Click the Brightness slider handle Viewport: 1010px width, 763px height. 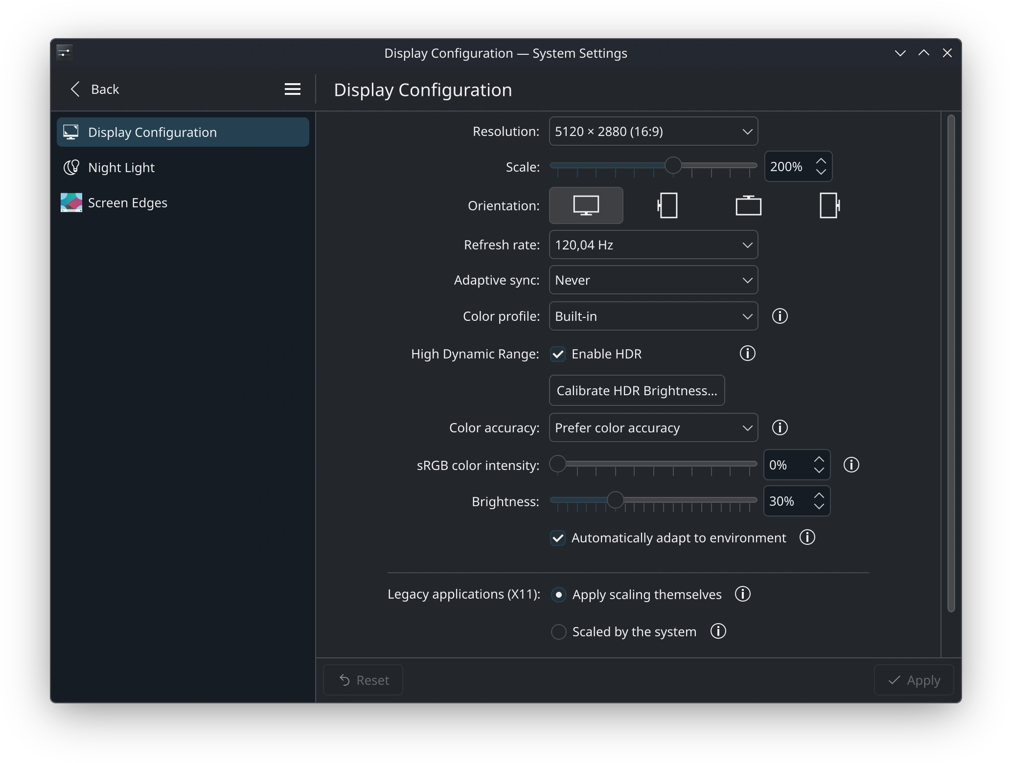point(615,500)
